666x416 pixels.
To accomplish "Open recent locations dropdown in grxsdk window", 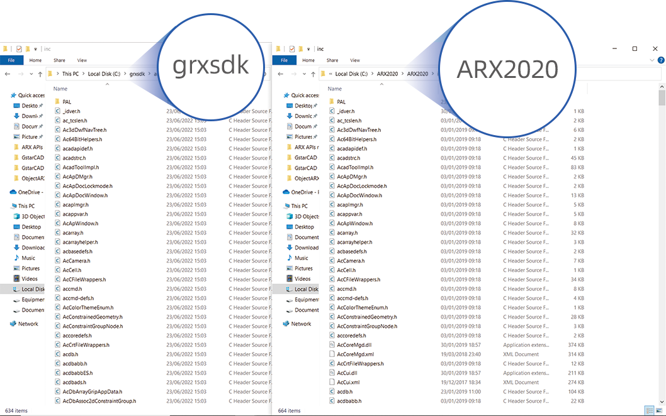I will 31,74.
